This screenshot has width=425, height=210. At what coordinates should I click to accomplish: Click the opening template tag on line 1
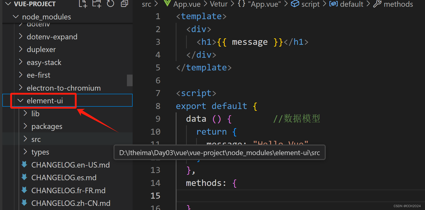pos(201,16)
